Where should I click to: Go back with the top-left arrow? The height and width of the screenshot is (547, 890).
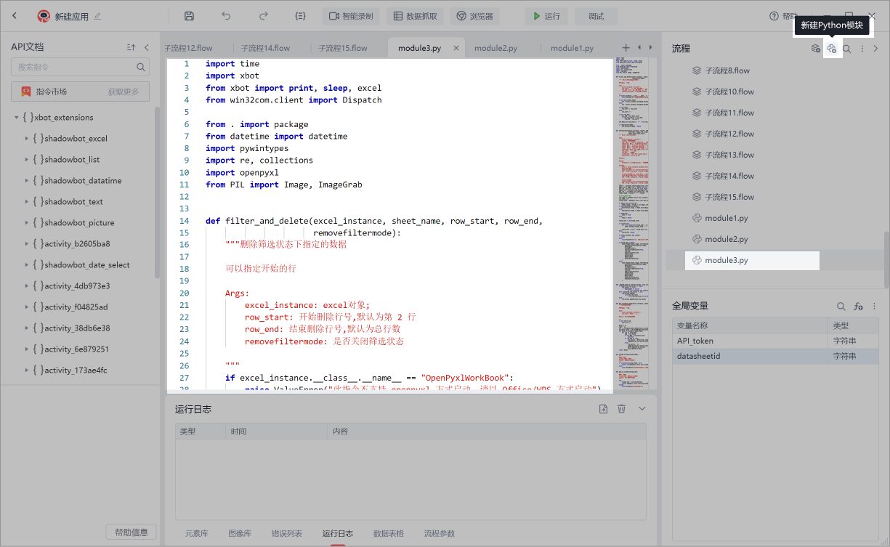coord(15,16)
